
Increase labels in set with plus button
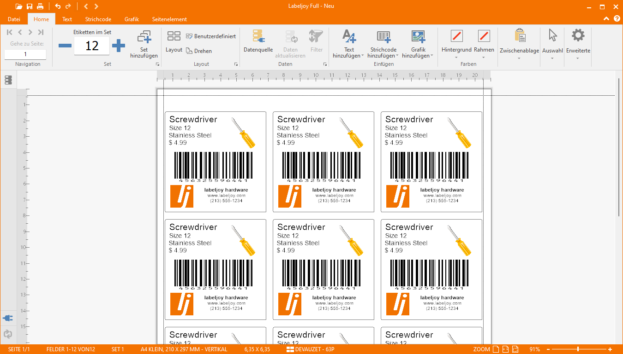coord(119,46)
